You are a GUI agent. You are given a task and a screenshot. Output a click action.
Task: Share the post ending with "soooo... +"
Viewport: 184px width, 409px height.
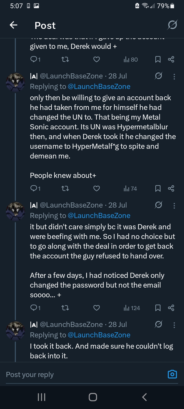171,308
